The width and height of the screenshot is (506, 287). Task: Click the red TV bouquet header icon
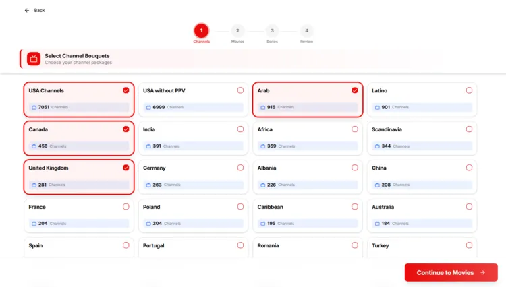[x=34, y=59]
